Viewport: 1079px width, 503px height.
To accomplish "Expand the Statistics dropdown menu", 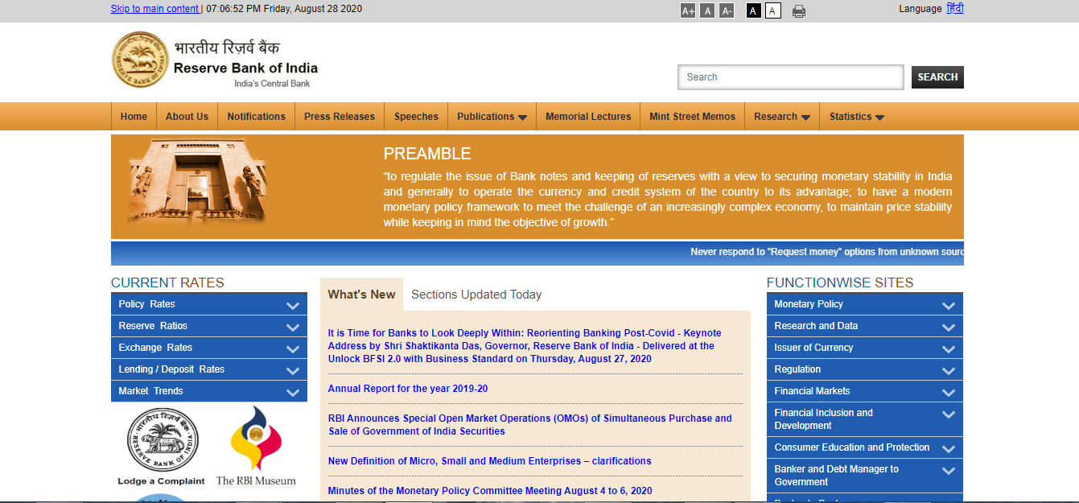I will pyautogui.click(x=856, y=117).
